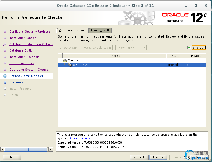
Task: Go to Database Edition step
Action: (x=22, y=50)
